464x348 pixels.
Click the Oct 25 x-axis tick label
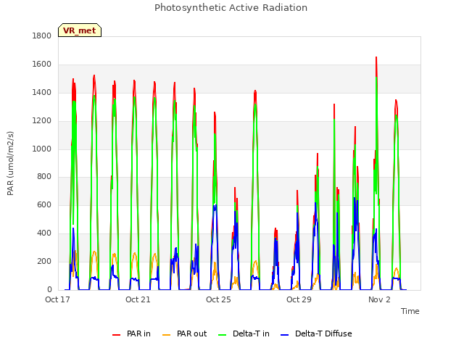(218, 299)
